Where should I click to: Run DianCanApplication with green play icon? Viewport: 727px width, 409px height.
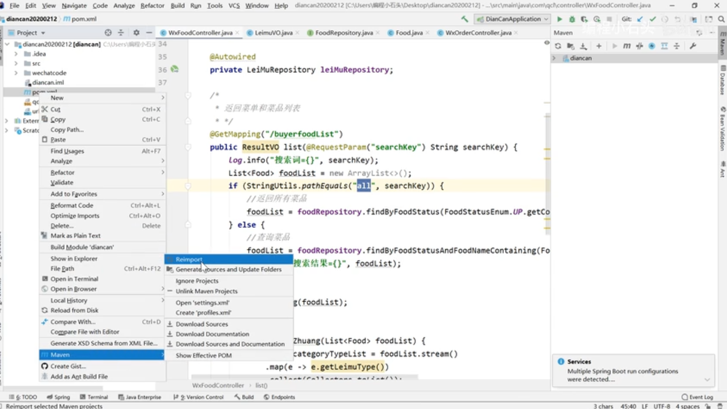coord(559,19)
